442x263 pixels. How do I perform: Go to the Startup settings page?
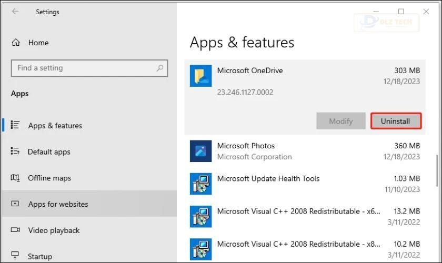(x=40, y=257)
